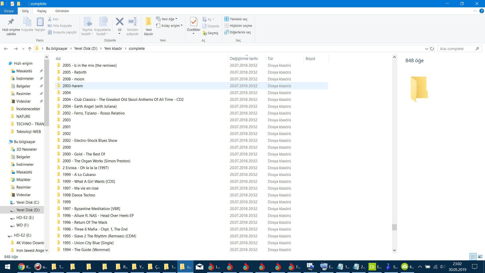Open Özellikler properties icon
Screen dimensions: 485x273
click(193, 22)
